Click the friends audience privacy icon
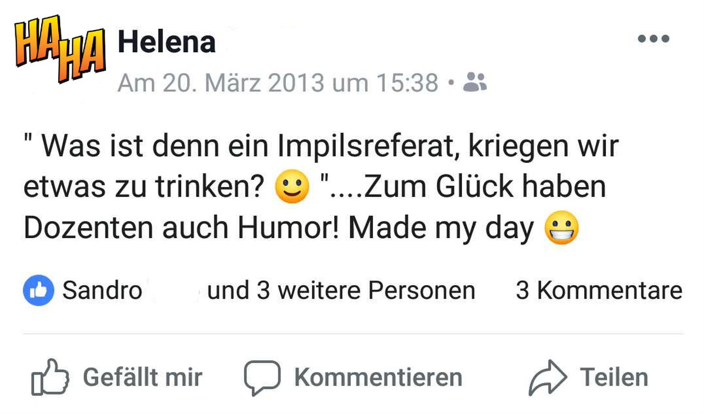706x414 pixels. point(475,82)
